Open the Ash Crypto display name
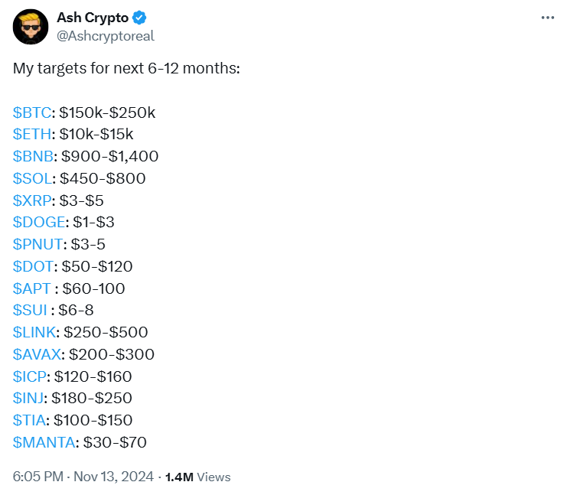The width and height of the screenshot is (564, 495). (92, 18)
